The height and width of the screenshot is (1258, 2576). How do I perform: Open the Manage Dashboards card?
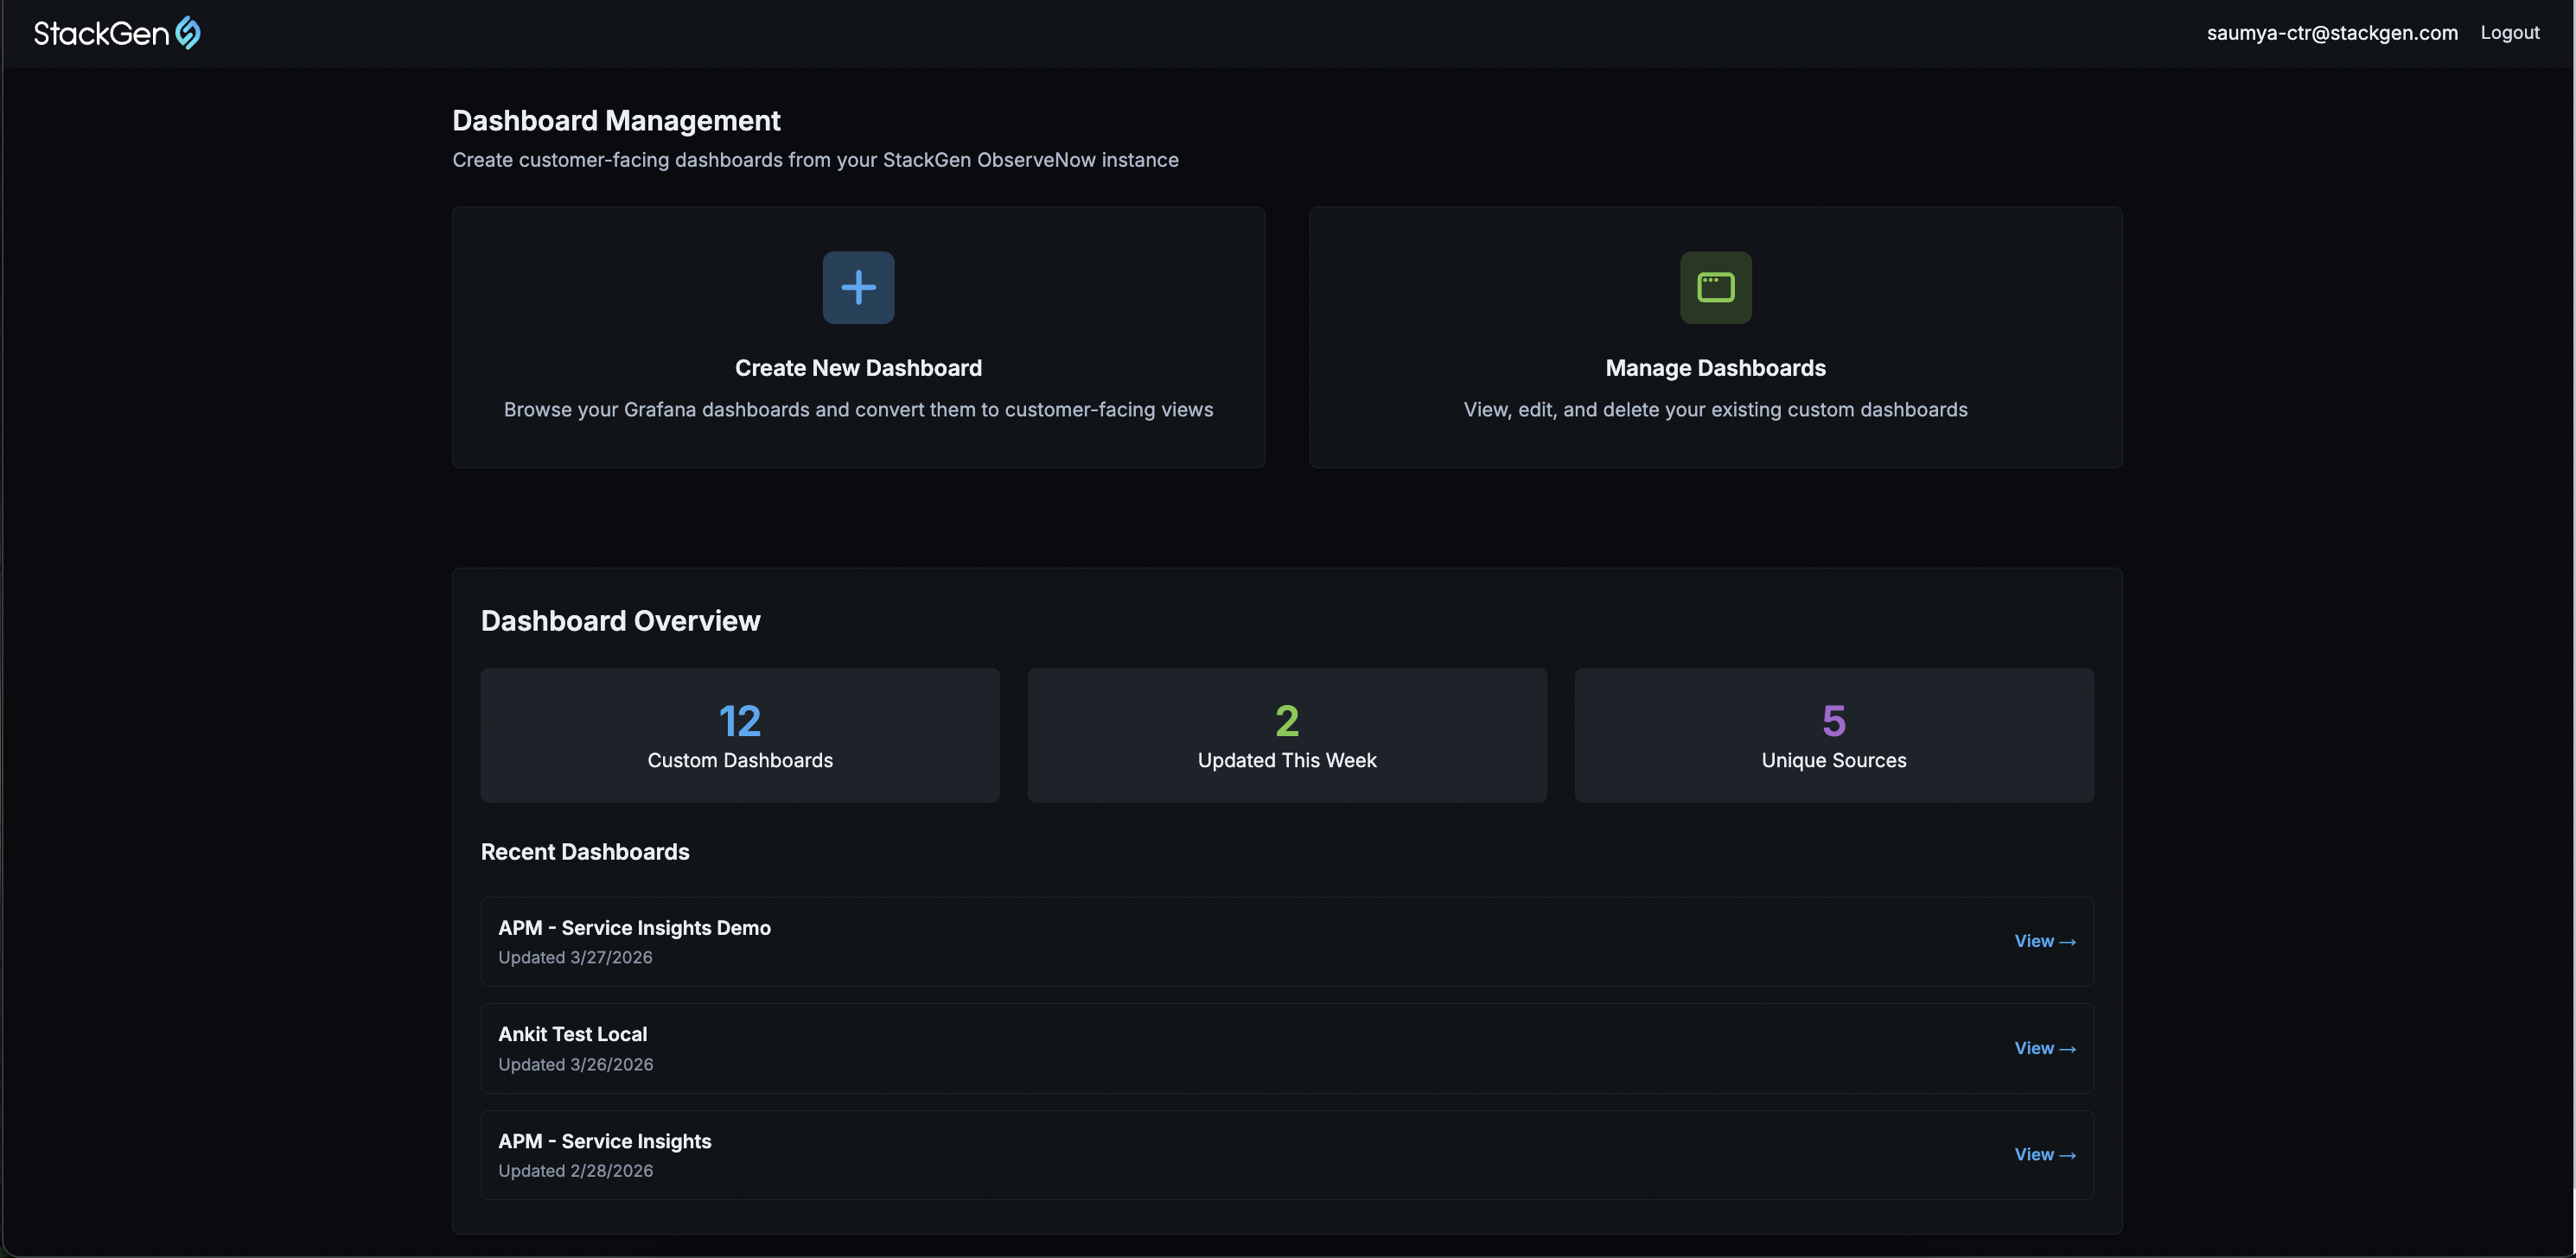1714,337
